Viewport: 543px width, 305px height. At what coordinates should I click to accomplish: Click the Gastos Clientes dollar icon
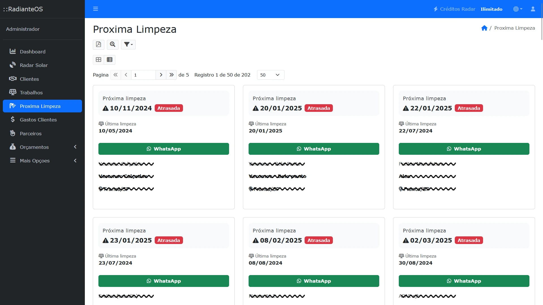[x=13, y=119]
